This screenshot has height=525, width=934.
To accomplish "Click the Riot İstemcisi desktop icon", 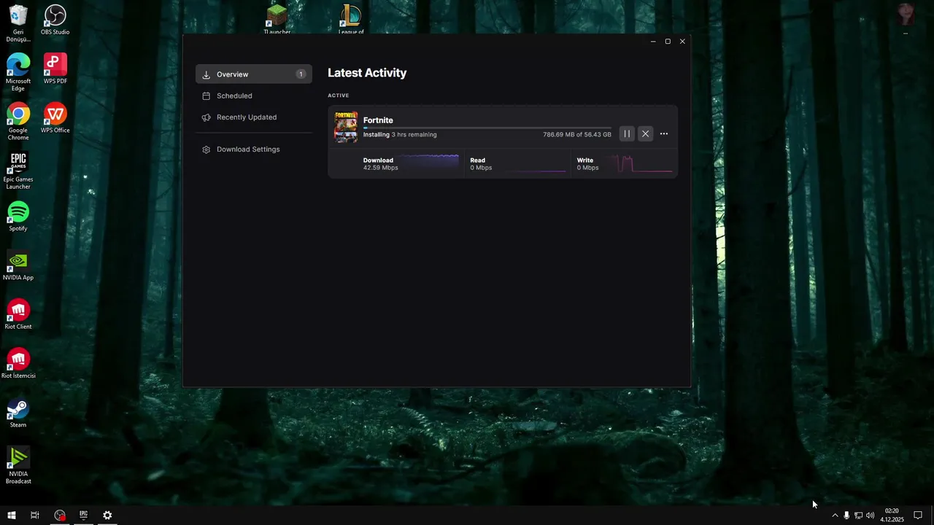I will [x=18, y=363].
